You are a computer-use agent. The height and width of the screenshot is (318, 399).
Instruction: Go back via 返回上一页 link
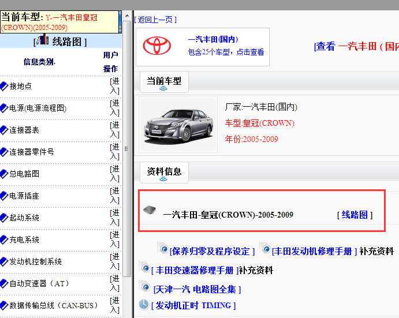coord(155,20)
